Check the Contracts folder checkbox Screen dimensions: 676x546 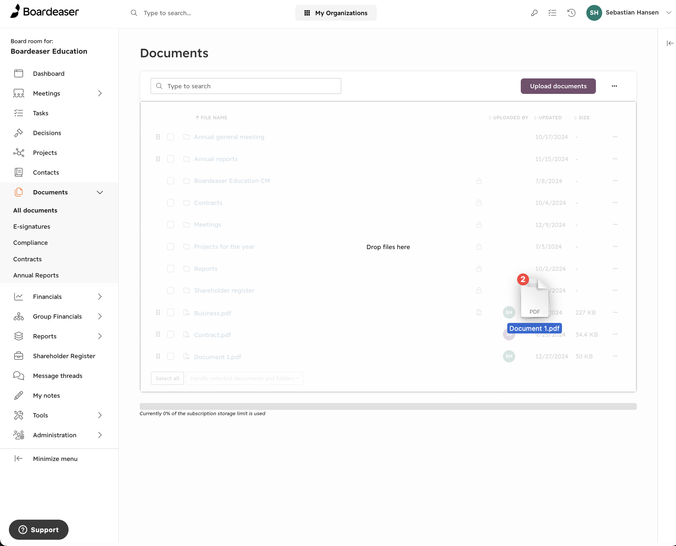pyautogui.click(x=170, y=203)
